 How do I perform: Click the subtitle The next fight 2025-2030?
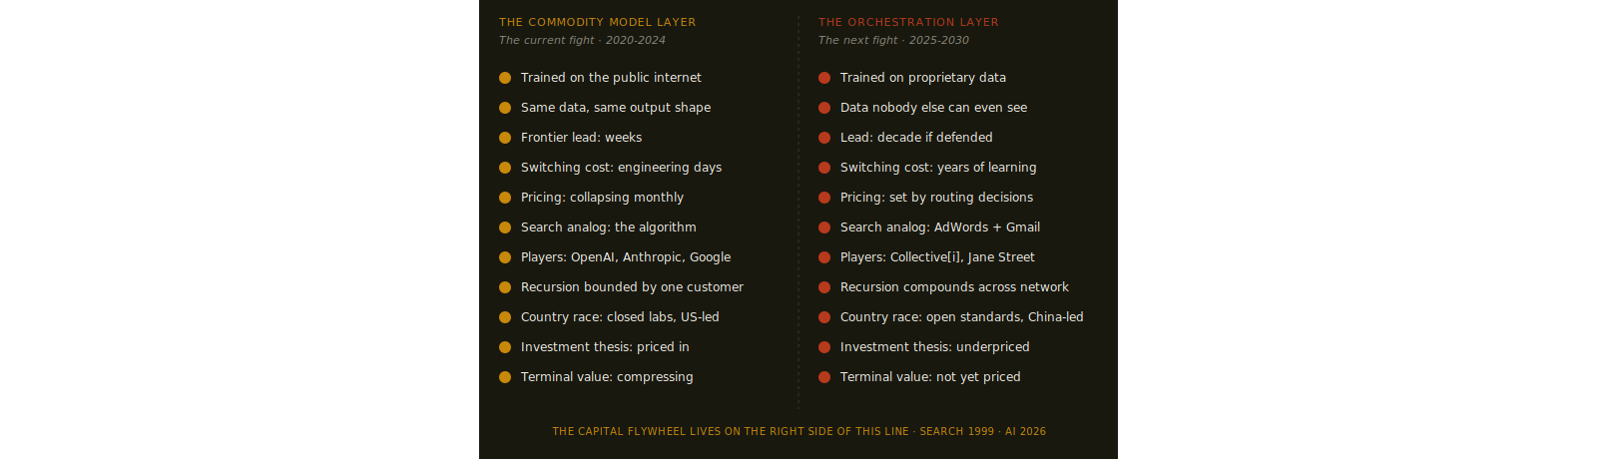tap(893, 41)
